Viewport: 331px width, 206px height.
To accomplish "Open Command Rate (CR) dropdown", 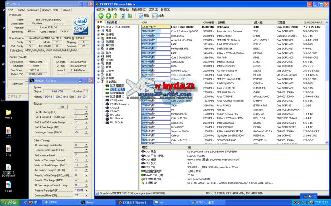I will point(86,195).
